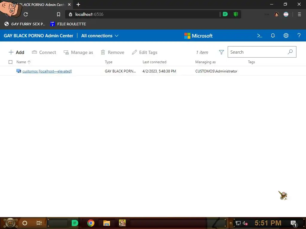306x229 pixels.
Task: Open the browser hamburger menu
Action: click(x=299, y=14)
